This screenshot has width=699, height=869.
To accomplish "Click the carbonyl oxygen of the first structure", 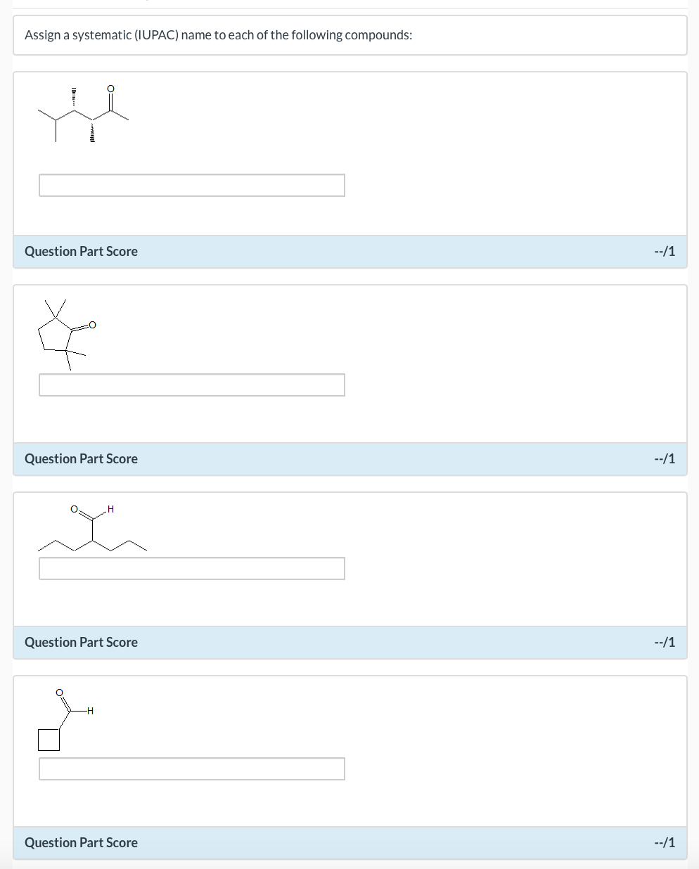I will point(109,89).
